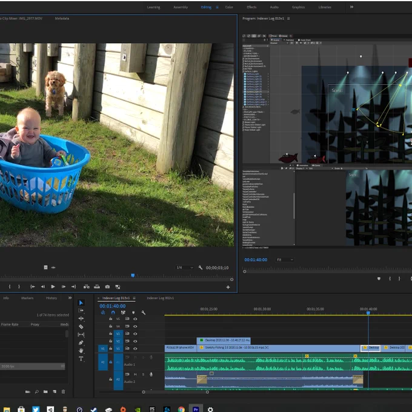Toggle track lock on the V4 track
The width and height of the screenshot is (412, 412).
[111, 326]
